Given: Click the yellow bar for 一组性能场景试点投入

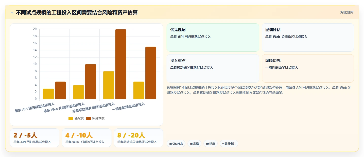Looking at the screenshot, I should 139,90.
